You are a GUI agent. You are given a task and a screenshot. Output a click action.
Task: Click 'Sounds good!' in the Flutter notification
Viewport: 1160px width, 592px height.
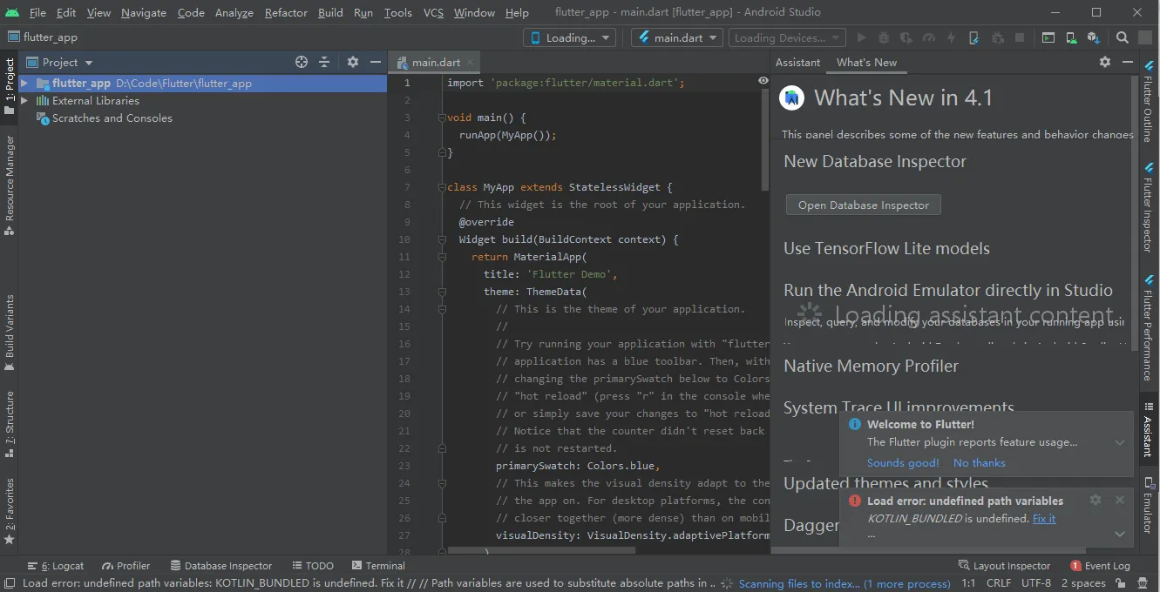[x=902, y=463]
